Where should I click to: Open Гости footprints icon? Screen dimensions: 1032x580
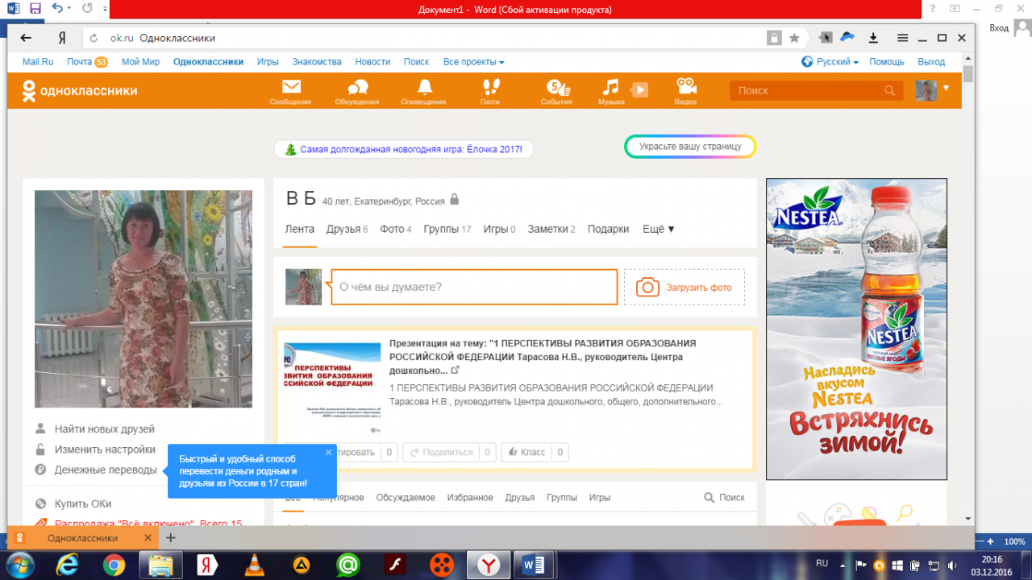point(490,87)
